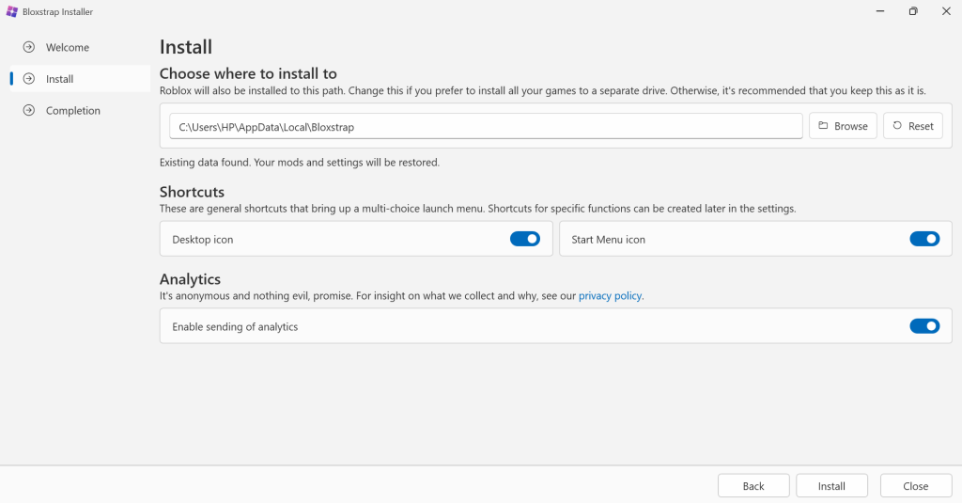Click the 'Desktop icon' label text
Image resolution: width=962 pixels, height=503 pixels.
point(203,240)
